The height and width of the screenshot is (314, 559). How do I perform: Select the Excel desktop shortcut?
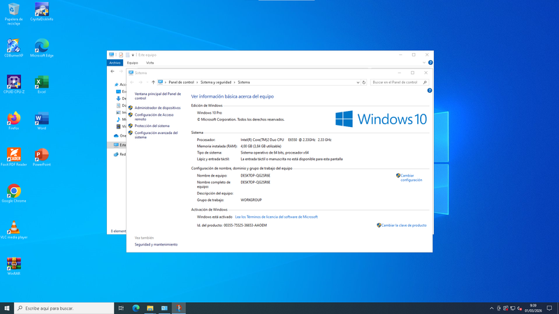(42, 84)
